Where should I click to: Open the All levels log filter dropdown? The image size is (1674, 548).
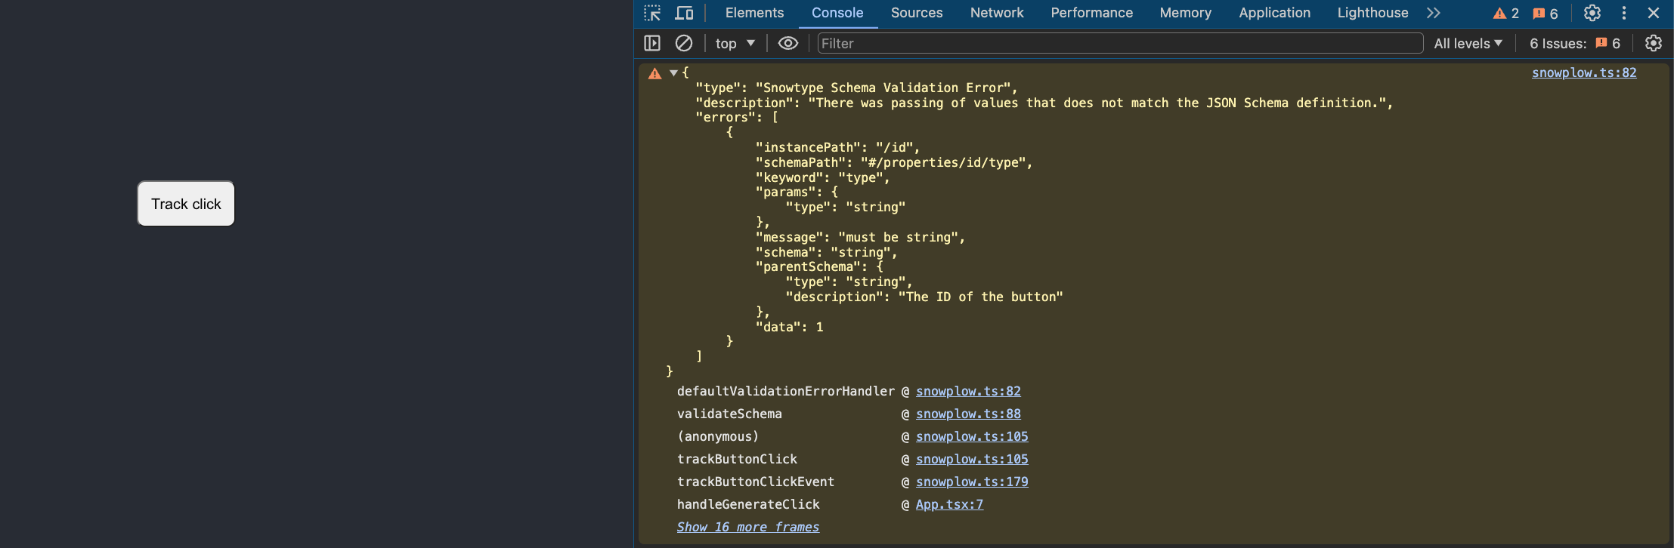1468,44
